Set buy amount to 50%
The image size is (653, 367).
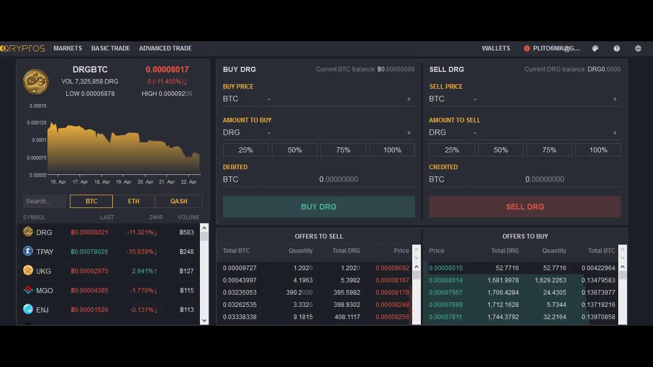(x=295, y=150)
